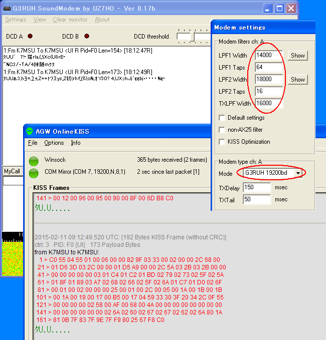Open the Mode dropdown showing G3RUH 19200bd
326x340 pixels.
click(298, 173)
